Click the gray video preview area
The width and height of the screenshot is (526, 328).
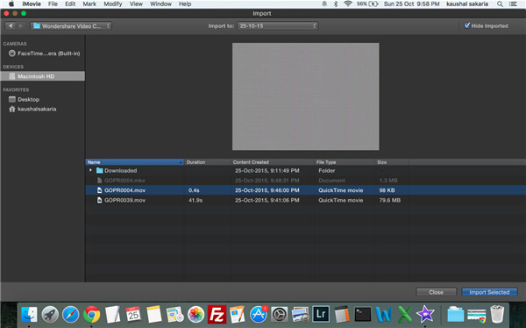pos(306,96)
